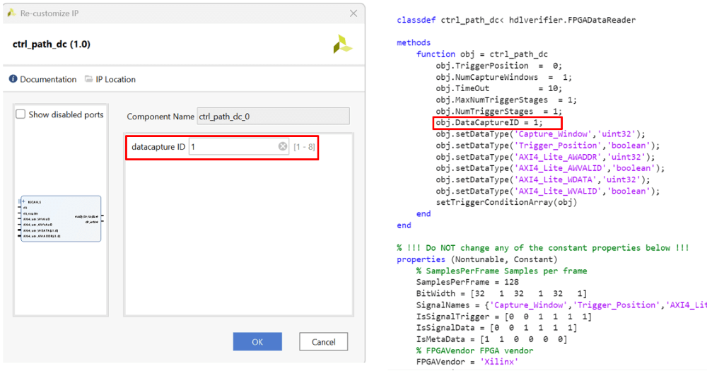Close the Re-customize IP dialog

point(353,13)
